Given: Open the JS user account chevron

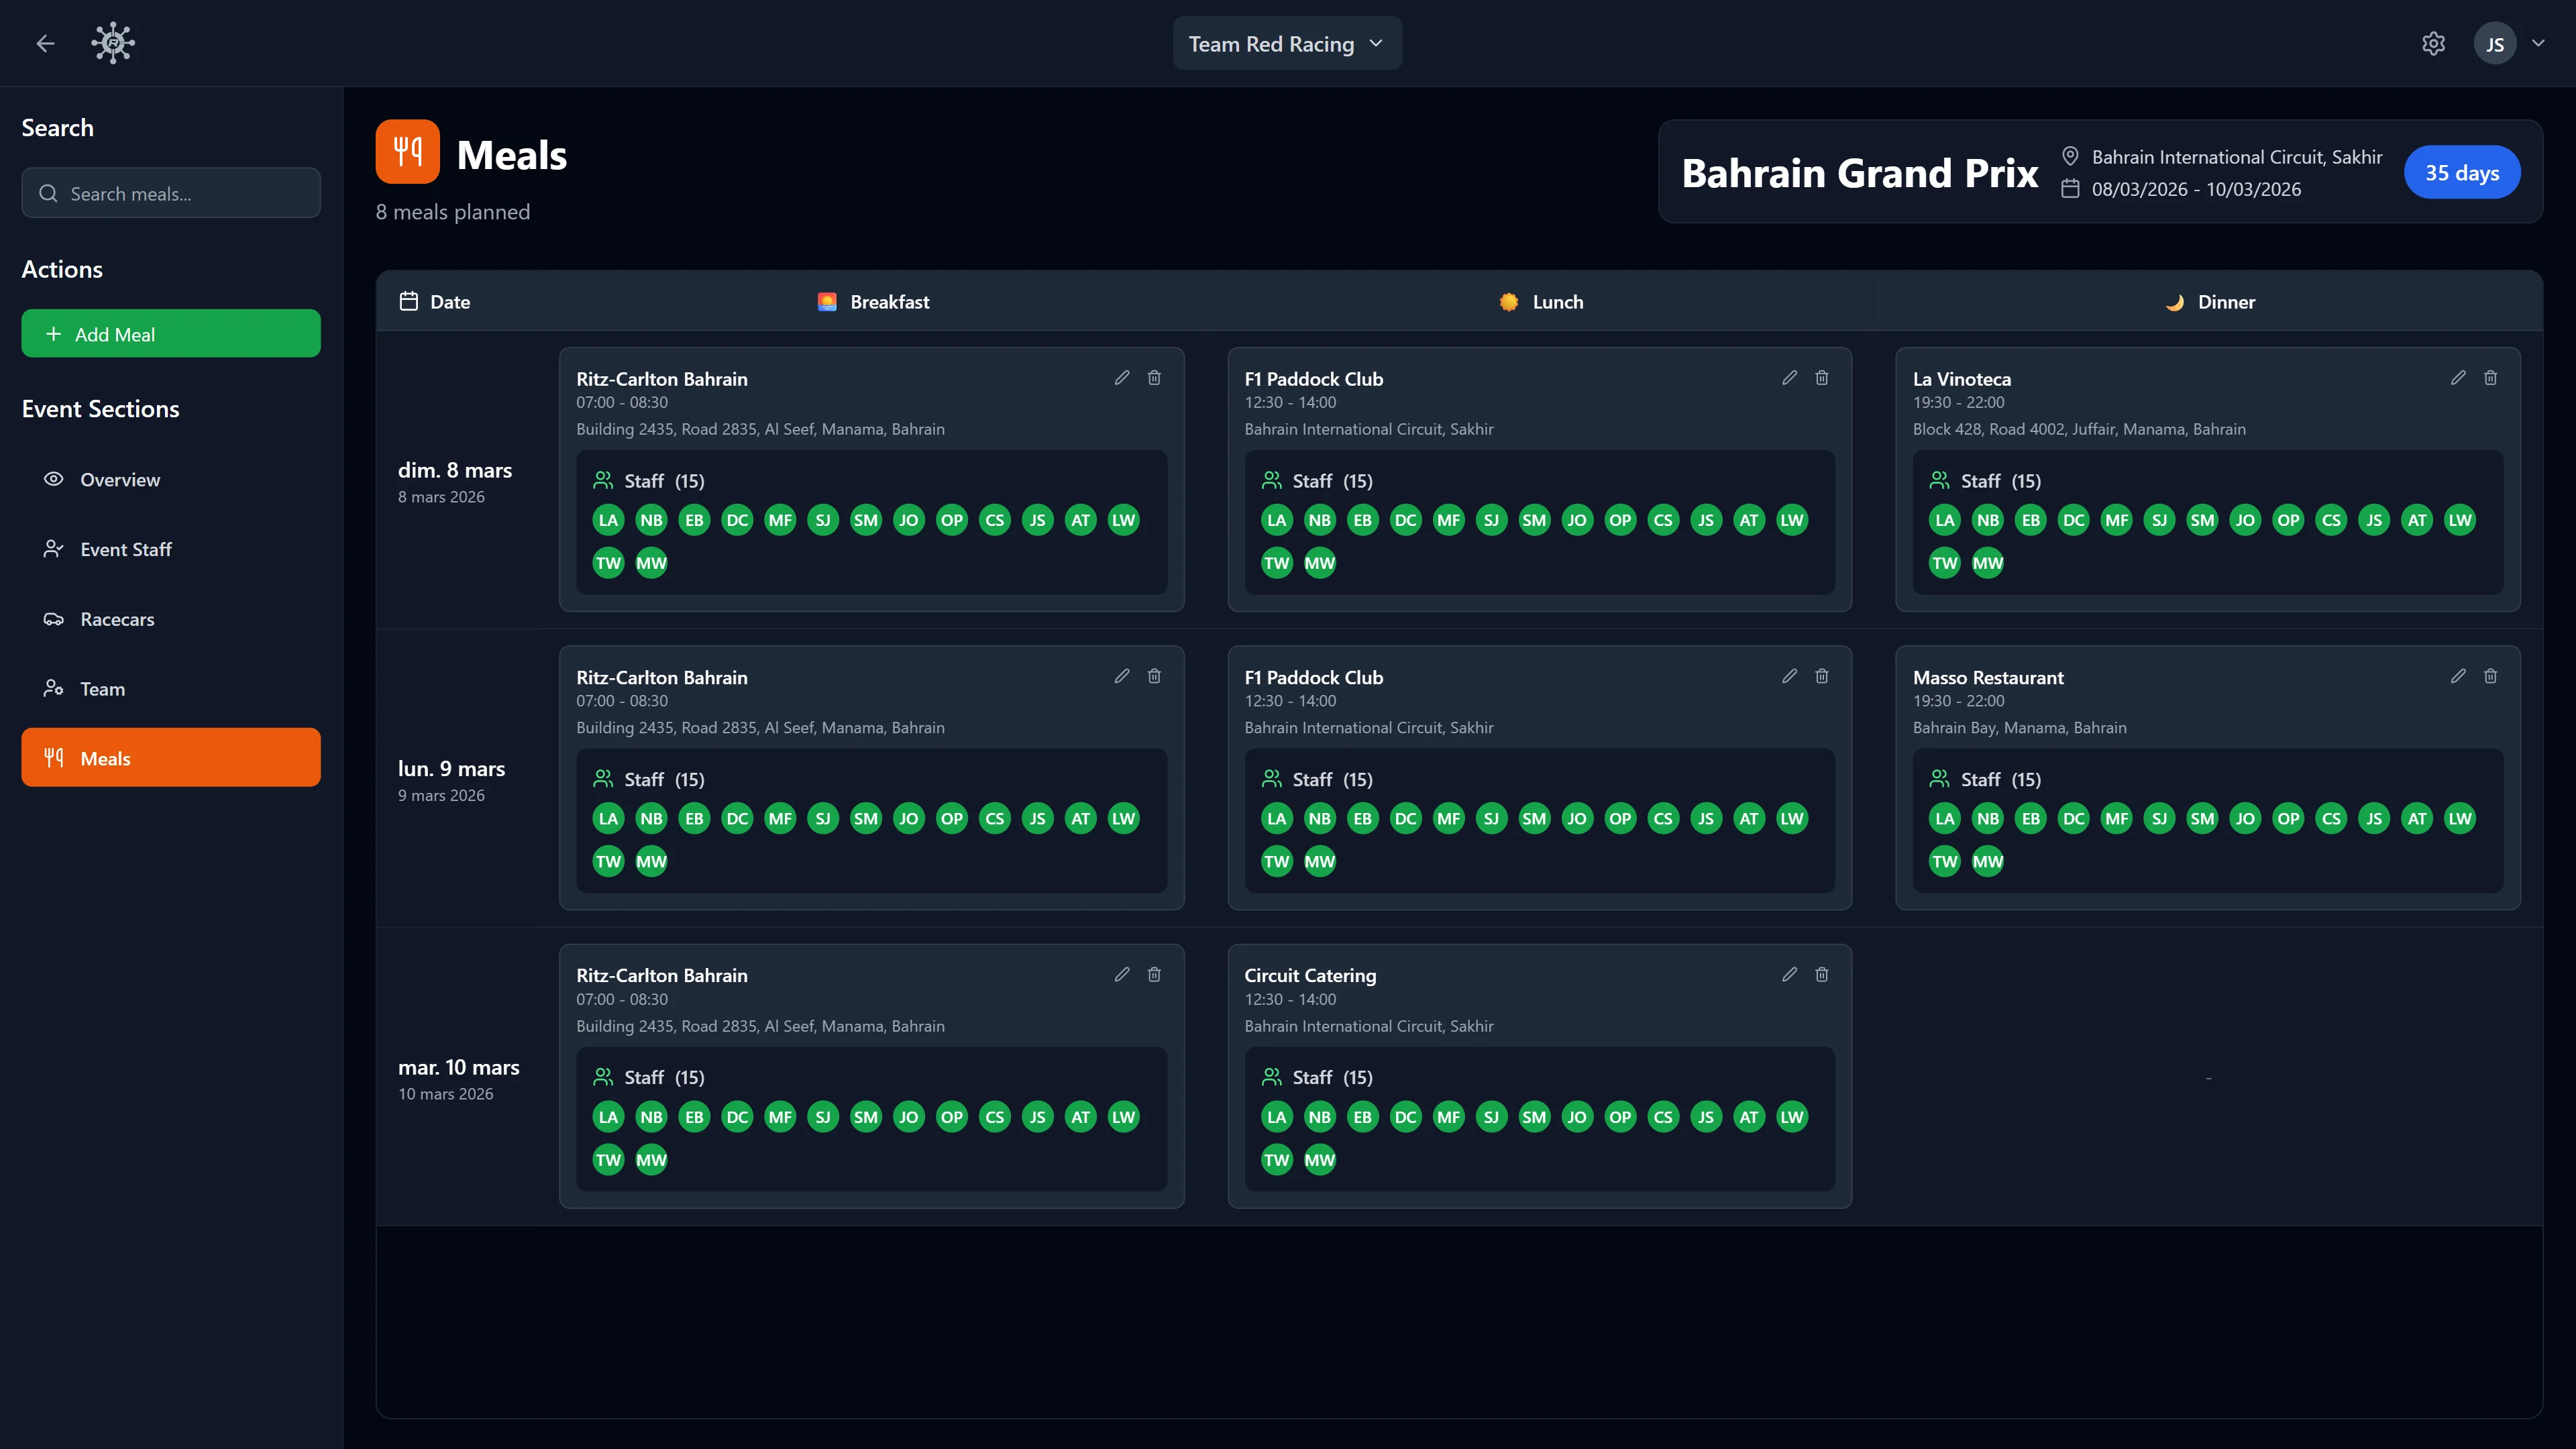Looking at the screenshot, I should click(x=2538, y=43).
